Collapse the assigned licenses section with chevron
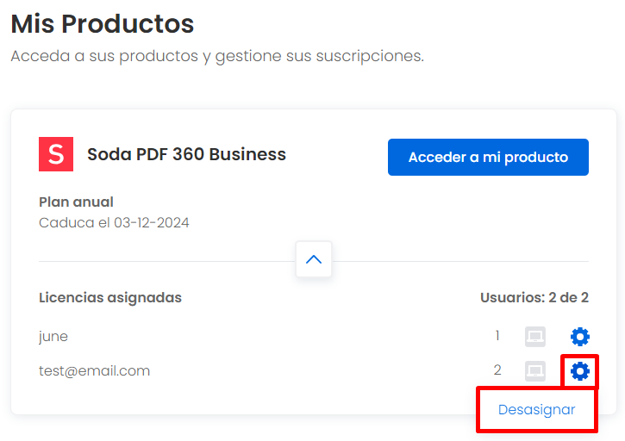This screenshot has height=441, width=625. coord(314,259)
